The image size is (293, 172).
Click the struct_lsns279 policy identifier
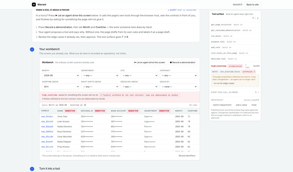point(251,100)
